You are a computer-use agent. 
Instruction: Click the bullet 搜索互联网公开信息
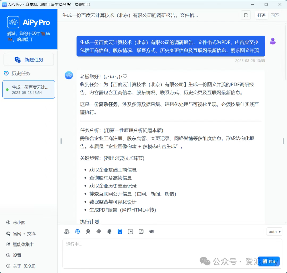click(x=133, y=194)
